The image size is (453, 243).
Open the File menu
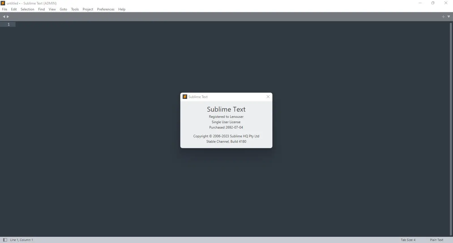(5, 9)
